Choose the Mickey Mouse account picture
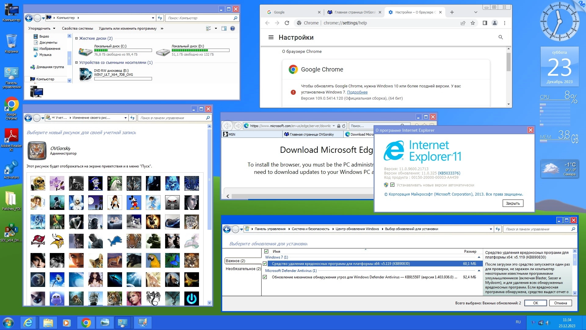Image resolution: width=586 pixels, height=330 pixels. tap(134, 203)
